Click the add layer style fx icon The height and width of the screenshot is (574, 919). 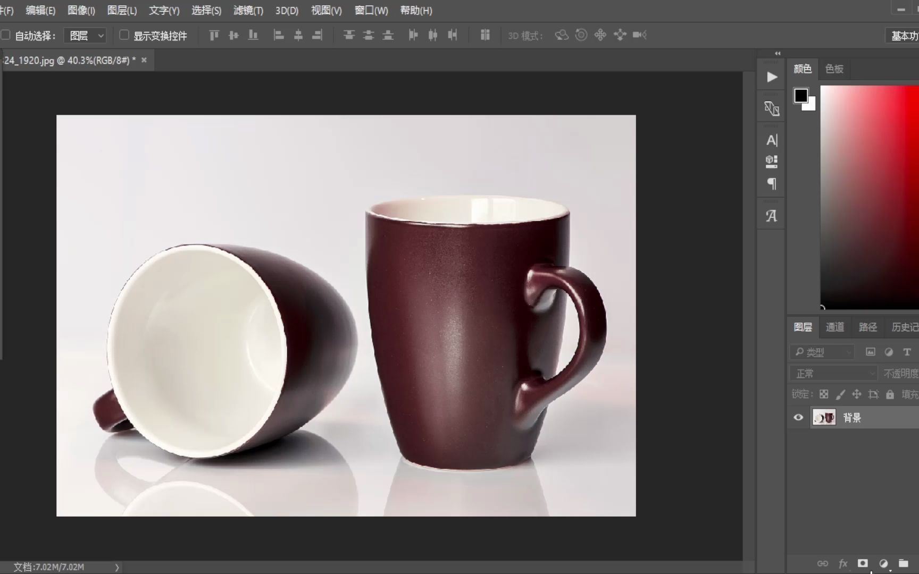click(x=843, y=563)
